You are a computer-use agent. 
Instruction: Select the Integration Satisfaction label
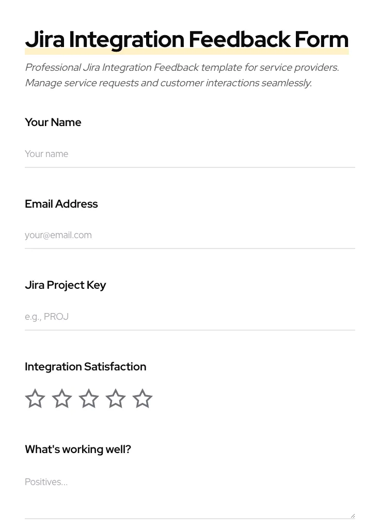click(x=86, y=366)
